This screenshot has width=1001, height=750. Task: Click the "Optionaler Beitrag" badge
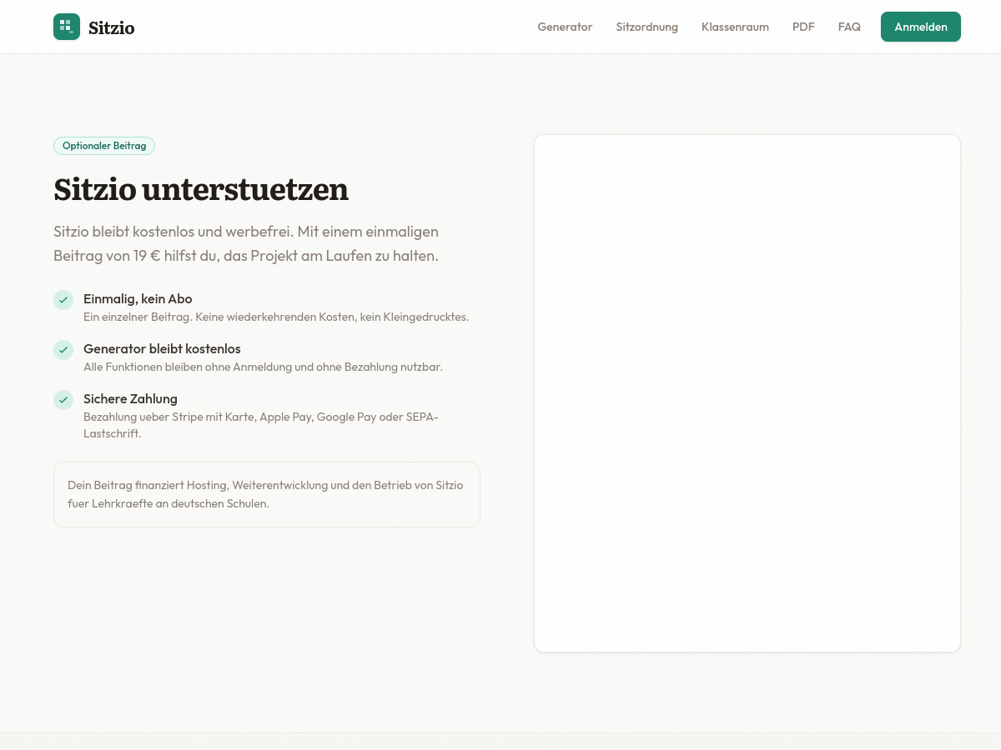[103, 146]
